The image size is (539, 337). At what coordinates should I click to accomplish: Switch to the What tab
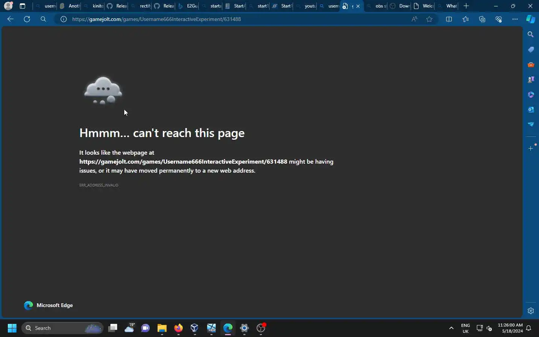(447, 6)
